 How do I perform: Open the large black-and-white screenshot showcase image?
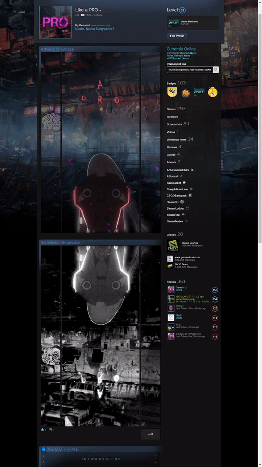[101, 336]
